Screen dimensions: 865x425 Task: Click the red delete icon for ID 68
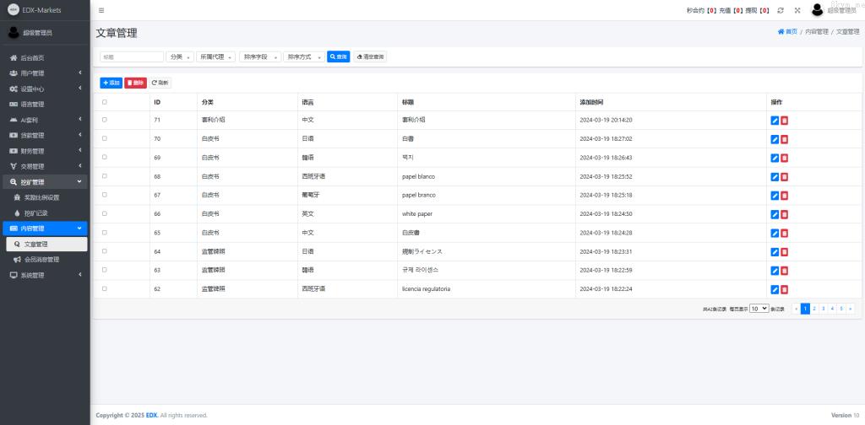[784, 177]
